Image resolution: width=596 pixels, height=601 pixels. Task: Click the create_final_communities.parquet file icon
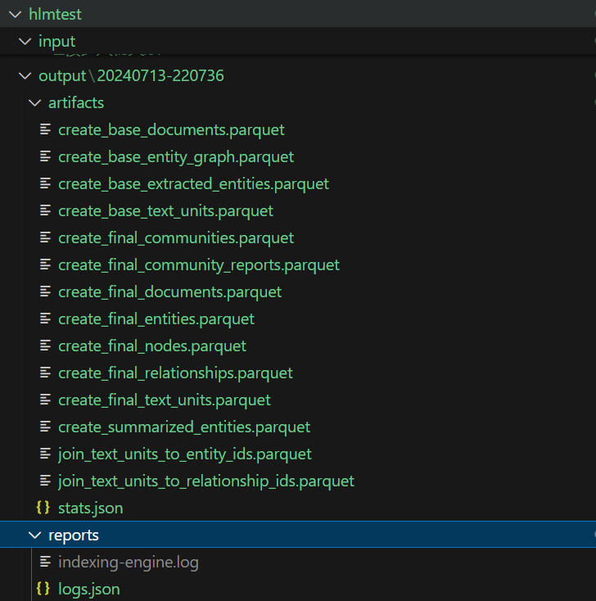click(x=45, y=238)
